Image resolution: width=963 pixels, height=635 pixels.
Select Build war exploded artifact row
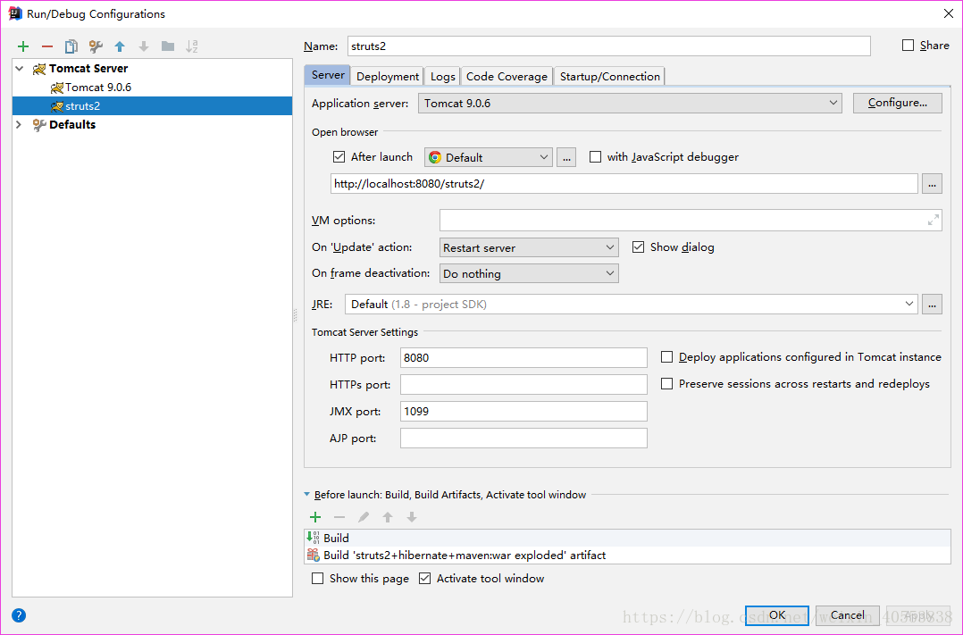(x=627, y=556)
